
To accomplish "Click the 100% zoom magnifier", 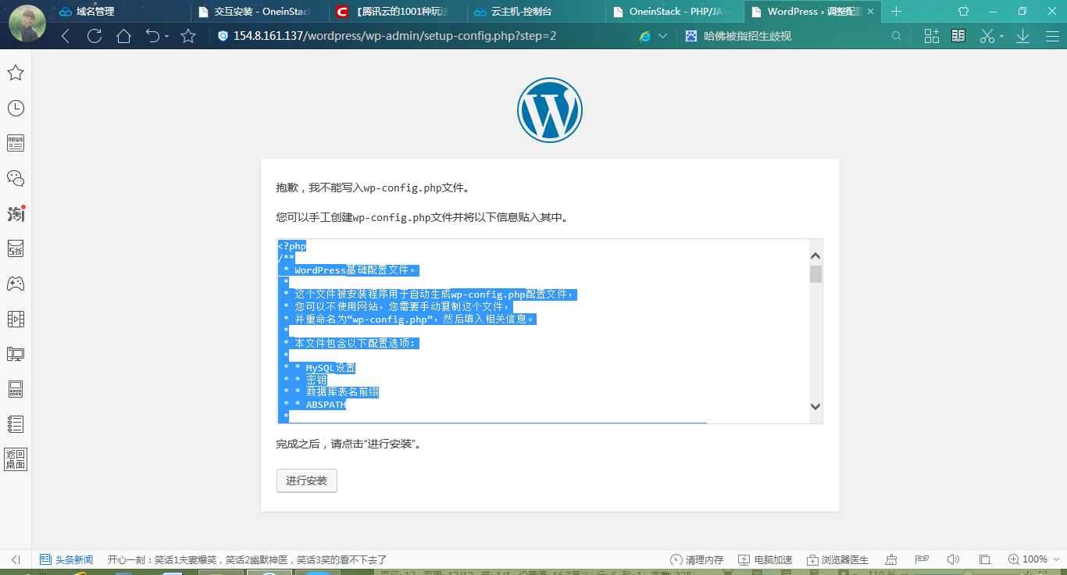I will tap(1013, 559).
